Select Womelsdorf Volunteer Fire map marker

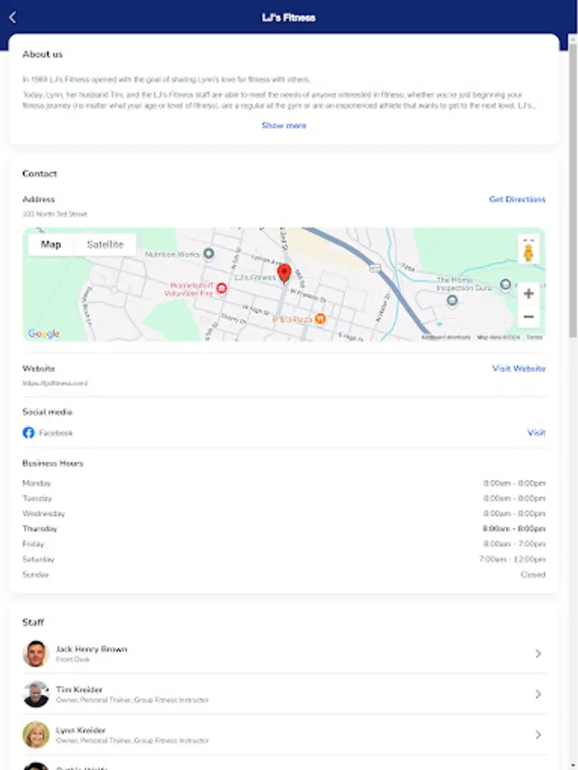pos(222,288)
